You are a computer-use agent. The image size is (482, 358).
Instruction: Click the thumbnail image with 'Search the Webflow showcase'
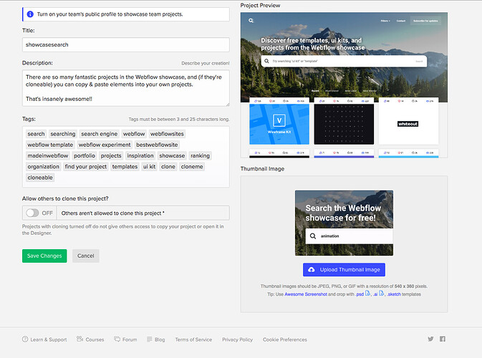pos(344,223)
